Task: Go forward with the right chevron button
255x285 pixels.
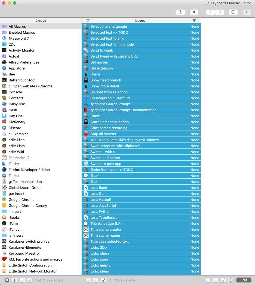Action: click(x=220, y=12)
